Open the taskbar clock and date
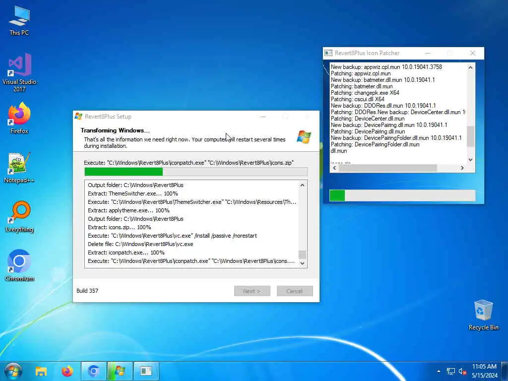The image size is (508, 381). point(484,371)
